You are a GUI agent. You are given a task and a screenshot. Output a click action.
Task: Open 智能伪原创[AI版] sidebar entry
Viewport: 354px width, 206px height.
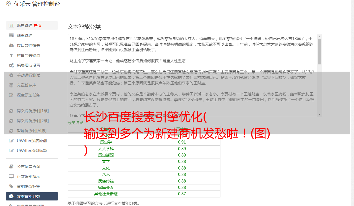pyautogui.click(x=32, y=131)
